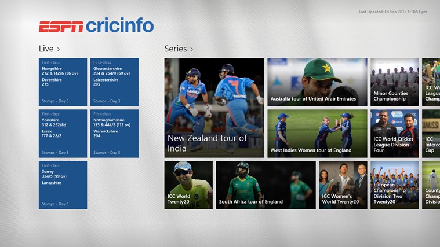This screenshot has height=247, width=440.
Task: Open Gloucestershire vs Leicestershire live tile
Action: (114, 82)
